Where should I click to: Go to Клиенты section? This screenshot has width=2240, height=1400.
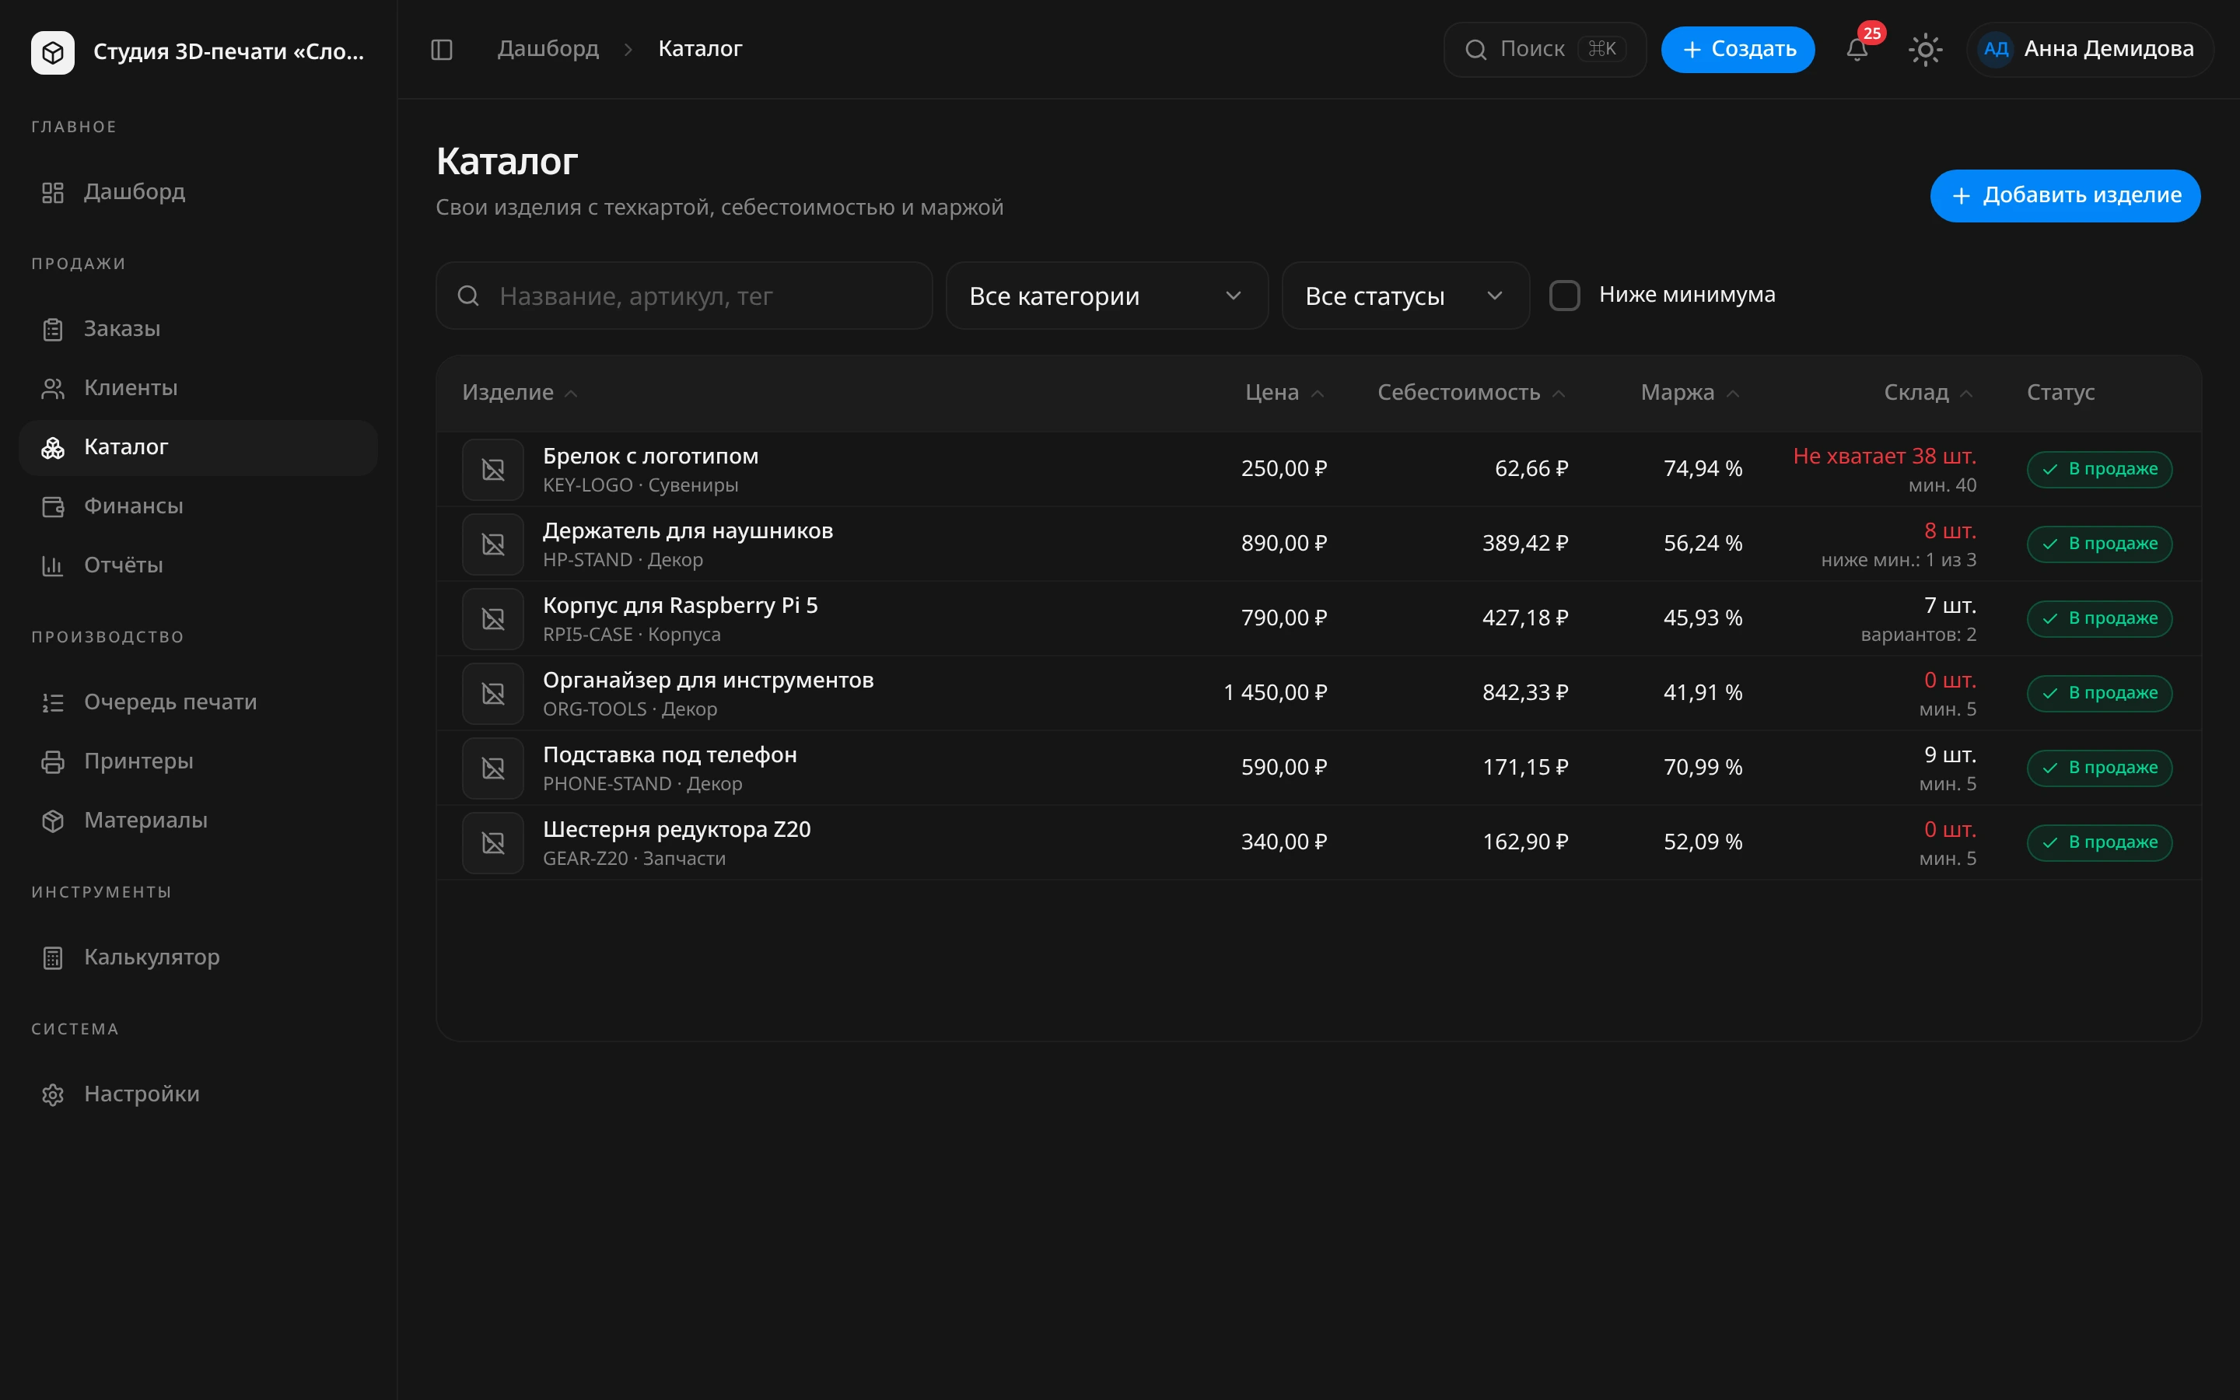click(198, 389)
